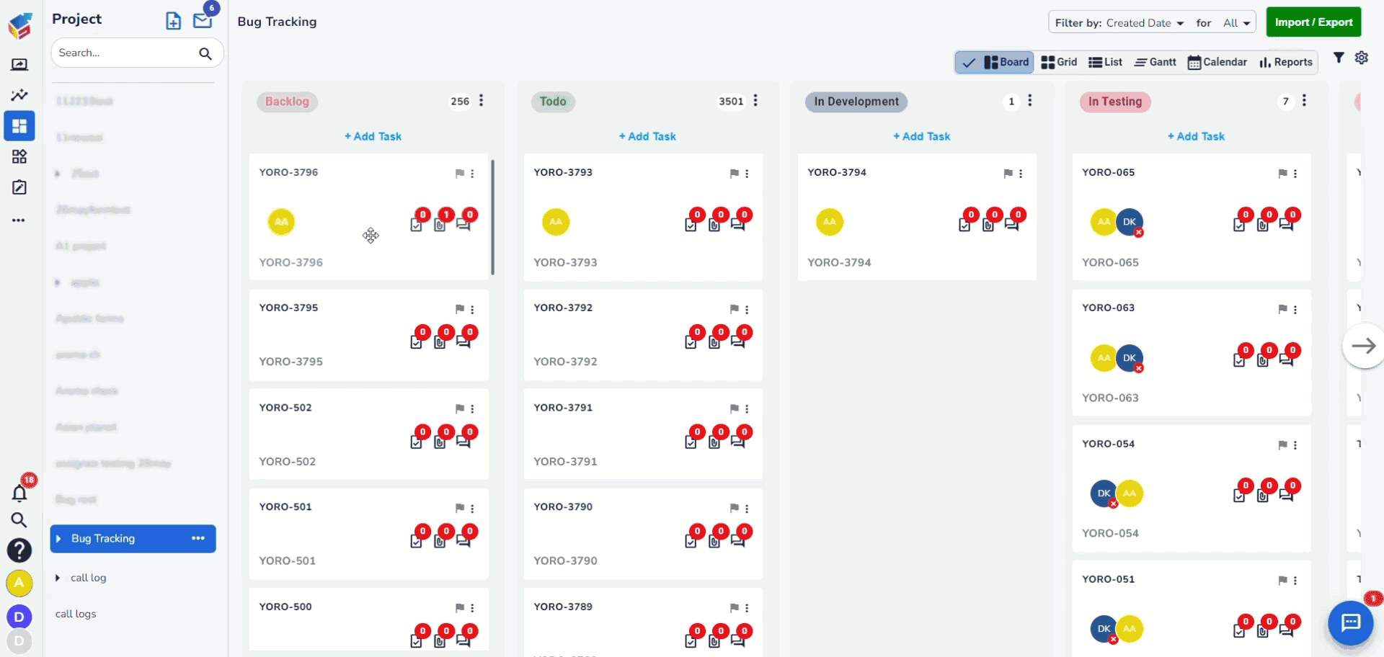Click the search magnifier in the Search box
1384x657 pixels.
[205, 53]
